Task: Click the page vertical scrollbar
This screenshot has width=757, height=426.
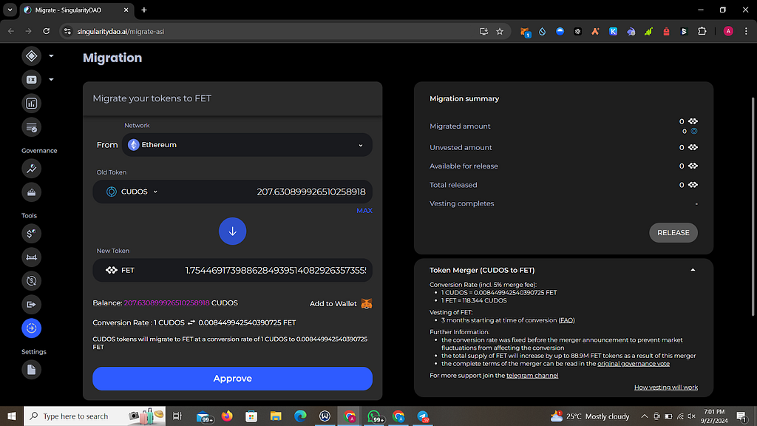Action: pos(753,207)
